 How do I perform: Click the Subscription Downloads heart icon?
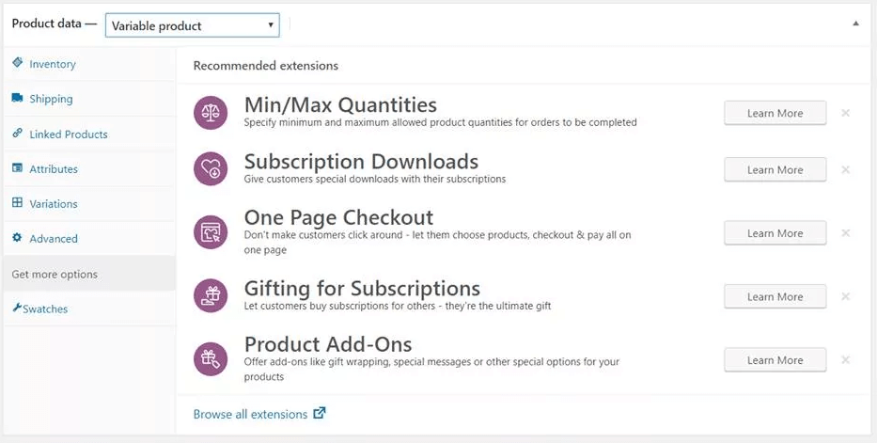211,168
